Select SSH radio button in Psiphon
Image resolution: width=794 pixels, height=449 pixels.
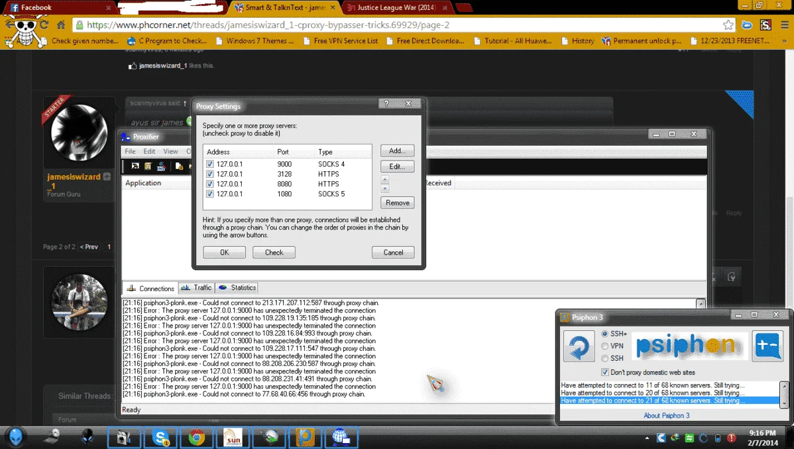tap(604, 358)
